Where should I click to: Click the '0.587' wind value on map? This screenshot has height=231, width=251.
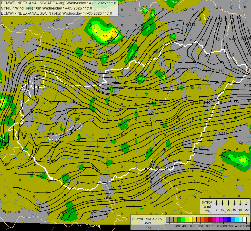click(235, 102)
